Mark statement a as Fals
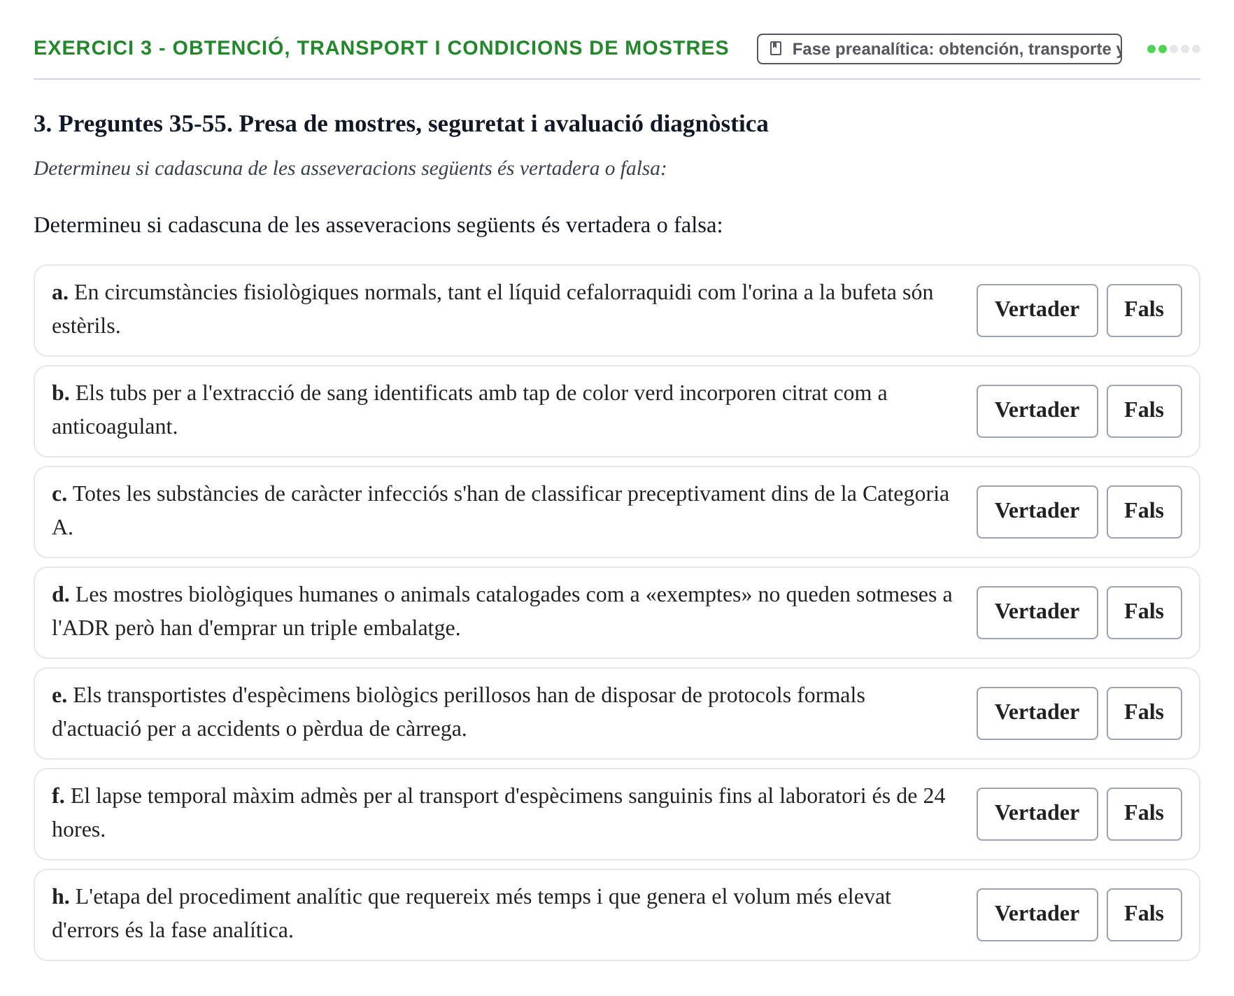This screenshot has width=1234, height=996. click(1144, 311)
